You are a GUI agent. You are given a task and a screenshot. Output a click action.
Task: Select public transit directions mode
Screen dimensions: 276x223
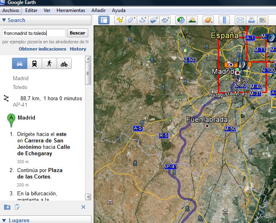coord(34,63)
